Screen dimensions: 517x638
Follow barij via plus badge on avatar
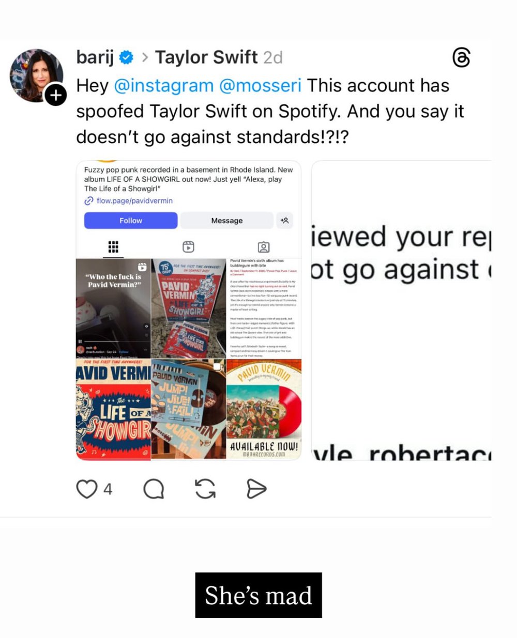click(55, 95)
